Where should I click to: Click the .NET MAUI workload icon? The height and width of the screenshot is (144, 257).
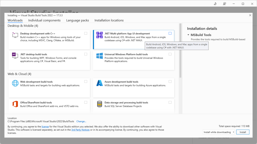[99, 35]
